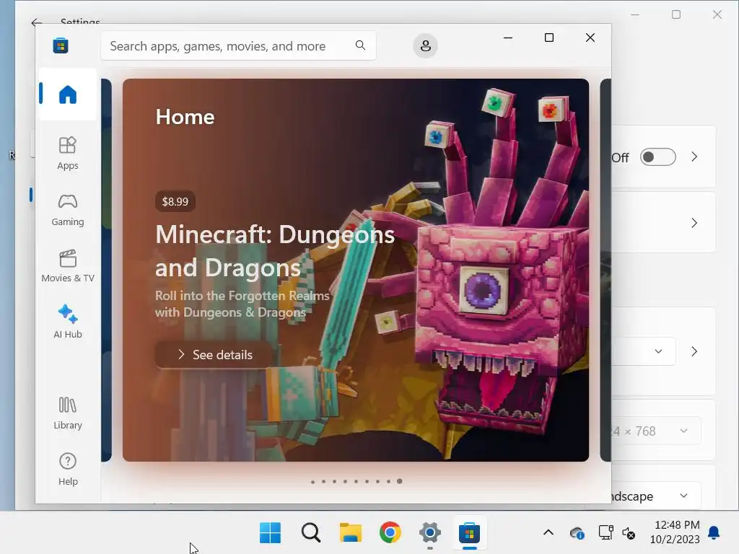Toggle the Off switch in Settings window
Viewport: 739px width, 554px height.
(658, 157)
